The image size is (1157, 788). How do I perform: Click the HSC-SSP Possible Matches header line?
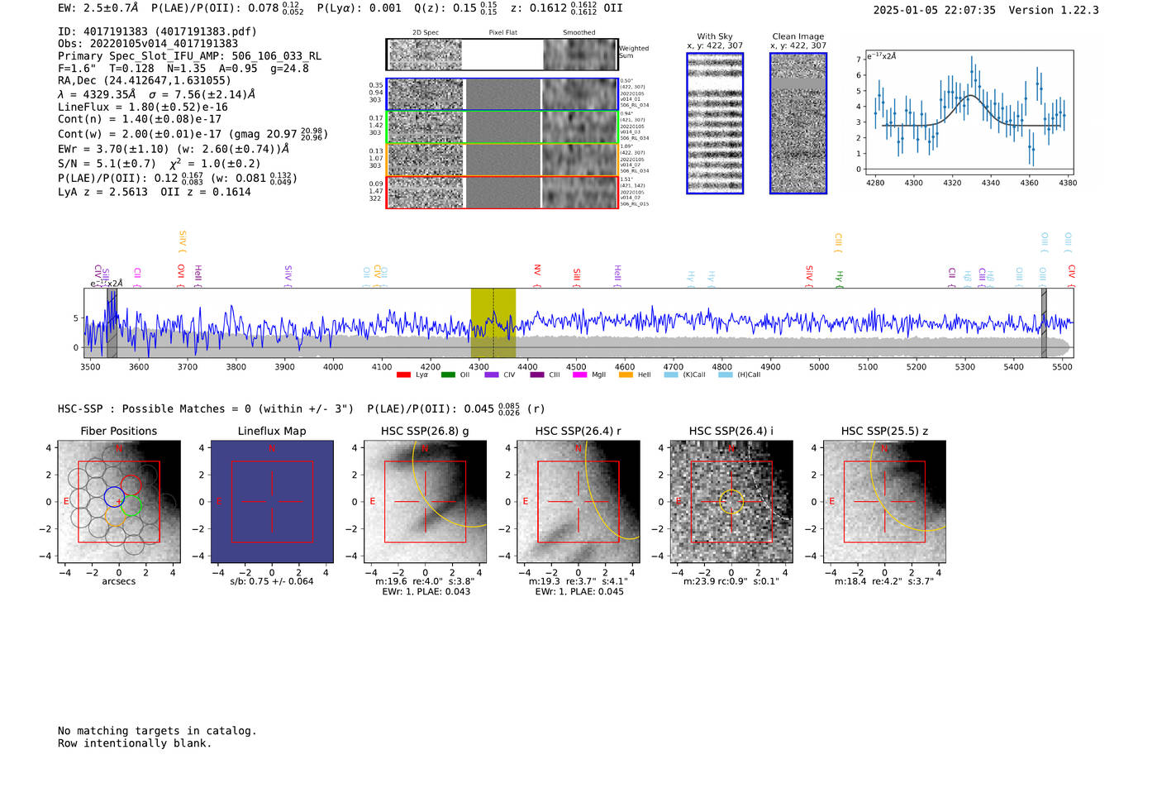point(302,408)
